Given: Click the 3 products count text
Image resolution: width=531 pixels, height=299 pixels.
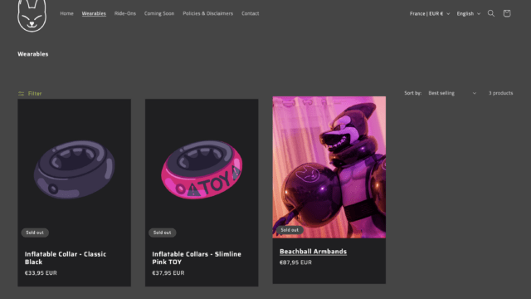Looking at the screenshot, I should (x=500, y=93).
